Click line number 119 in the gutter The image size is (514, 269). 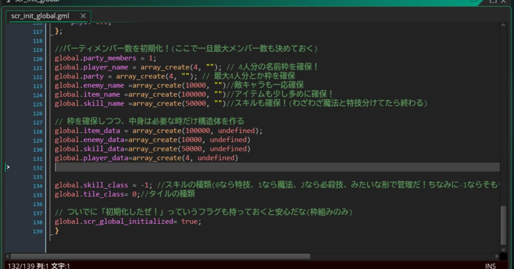point(38,50)
